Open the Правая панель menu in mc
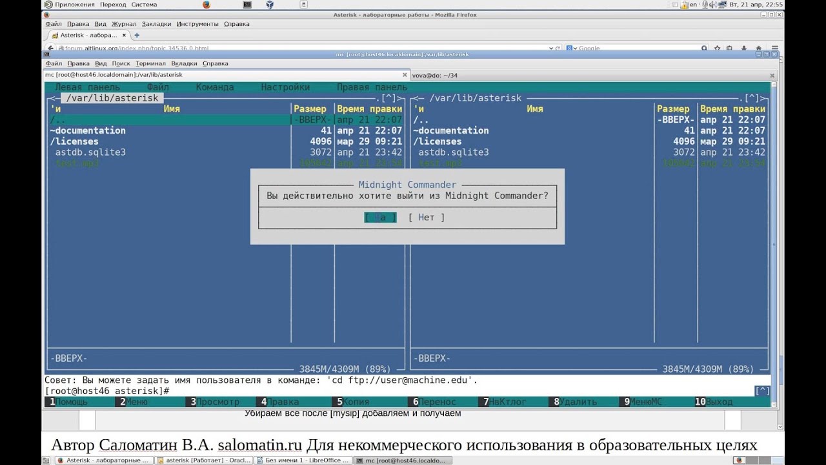The image size is (826, 465). point(372,87)
